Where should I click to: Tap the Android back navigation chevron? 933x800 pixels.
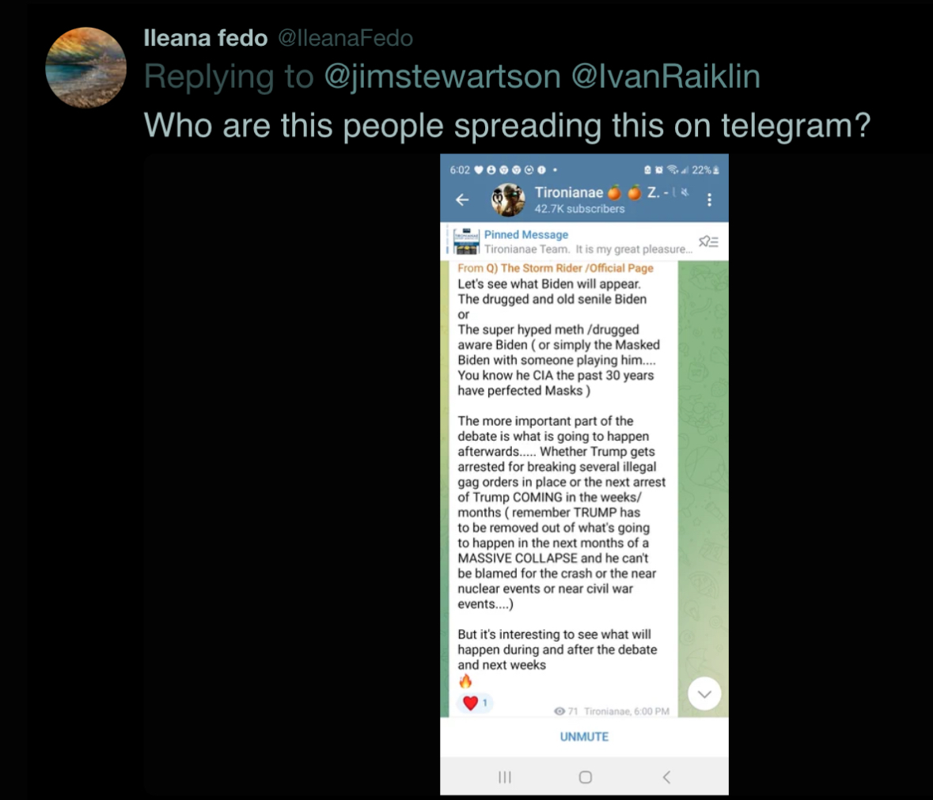666,777
